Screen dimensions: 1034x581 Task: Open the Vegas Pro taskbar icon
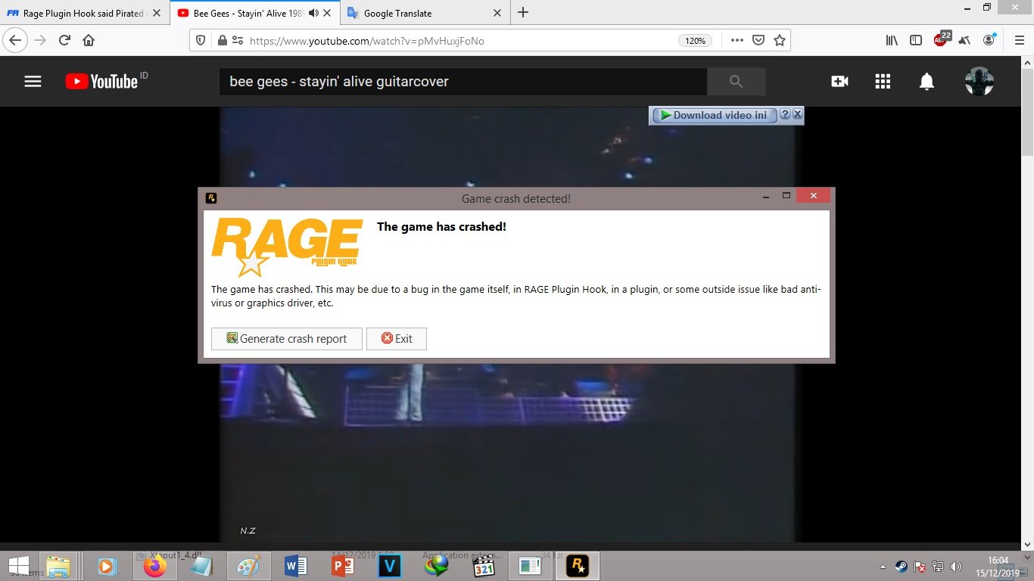390,566
